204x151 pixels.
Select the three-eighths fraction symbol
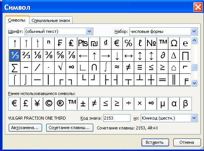point(49,55)
